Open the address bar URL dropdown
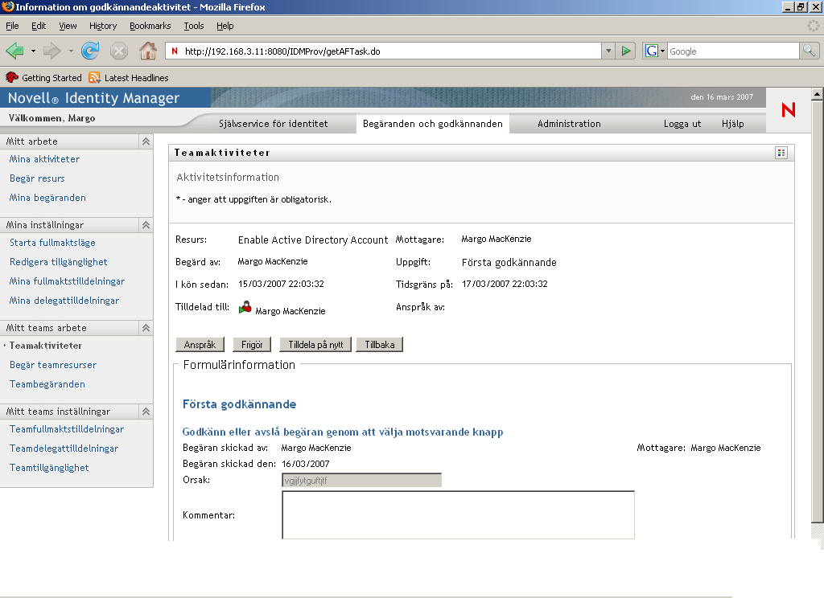 coord(608,51)
